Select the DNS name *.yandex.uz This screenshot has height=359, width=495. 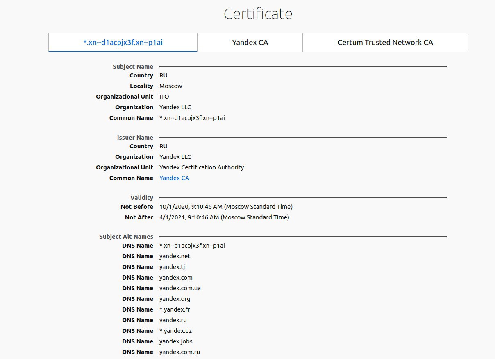coord(175,331)
